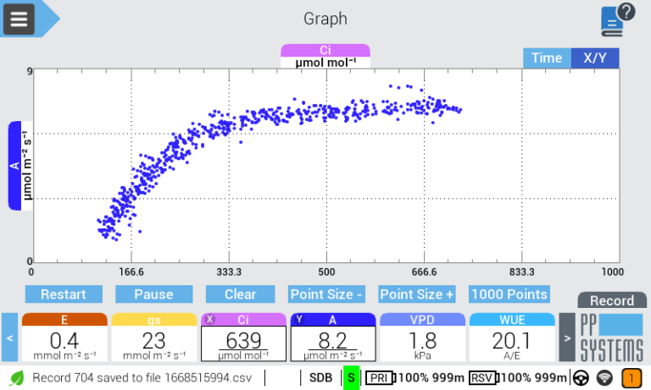Open the hamburger main menu
The width and height of the screenshot is (651, 390).
[19, 19]
